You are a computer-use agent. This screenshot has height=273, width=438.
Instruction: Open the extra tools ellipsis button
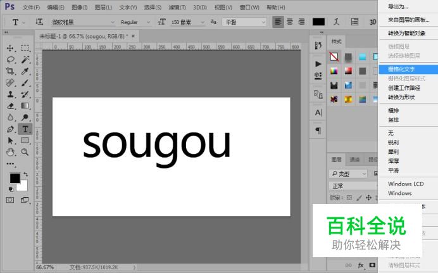click(10, 164)
